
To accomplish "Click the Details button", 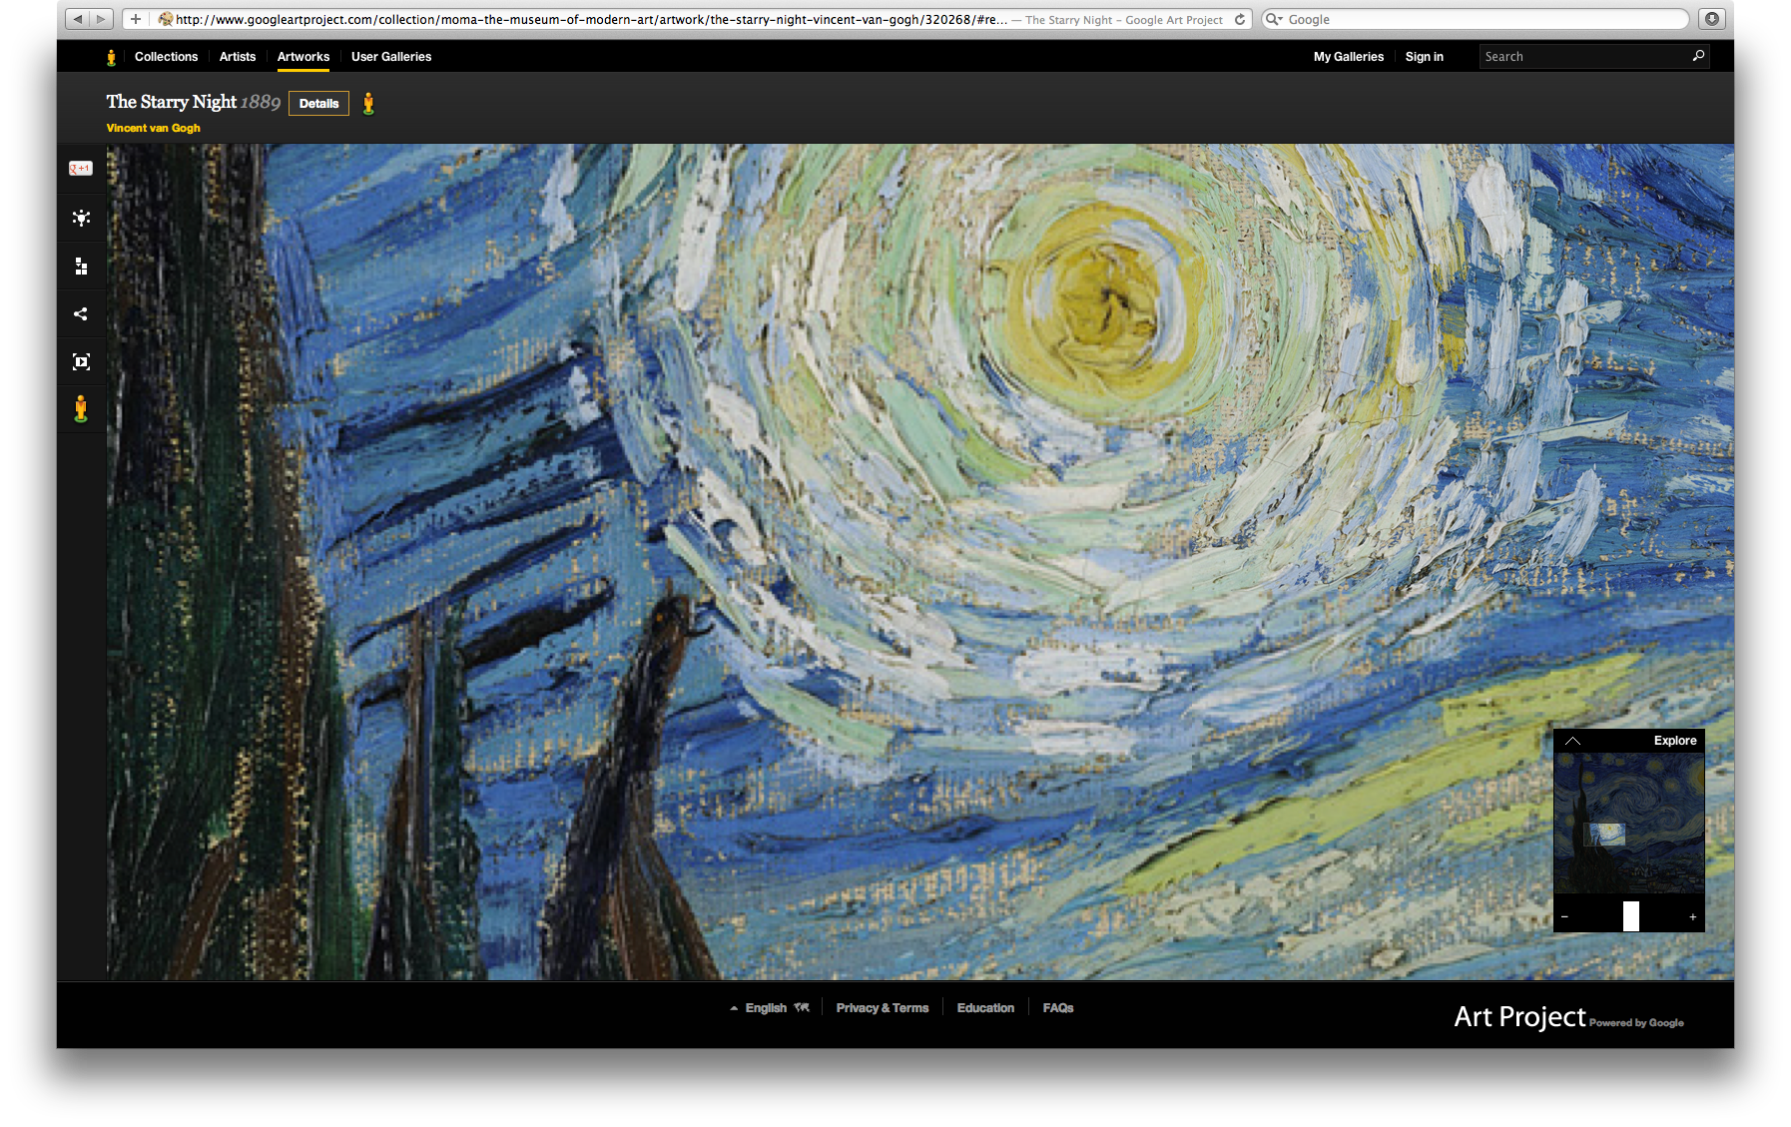I will click(318, 103).
